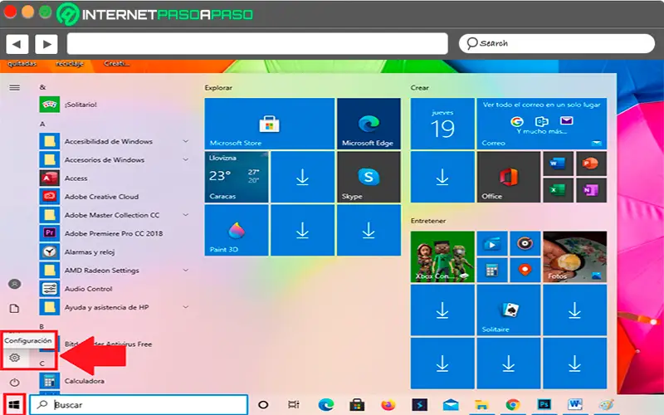Click the Windows Start button
Image resolution: width=664 pixels, height=415 pixels.
pyautogui.click(x=14, y=404)
